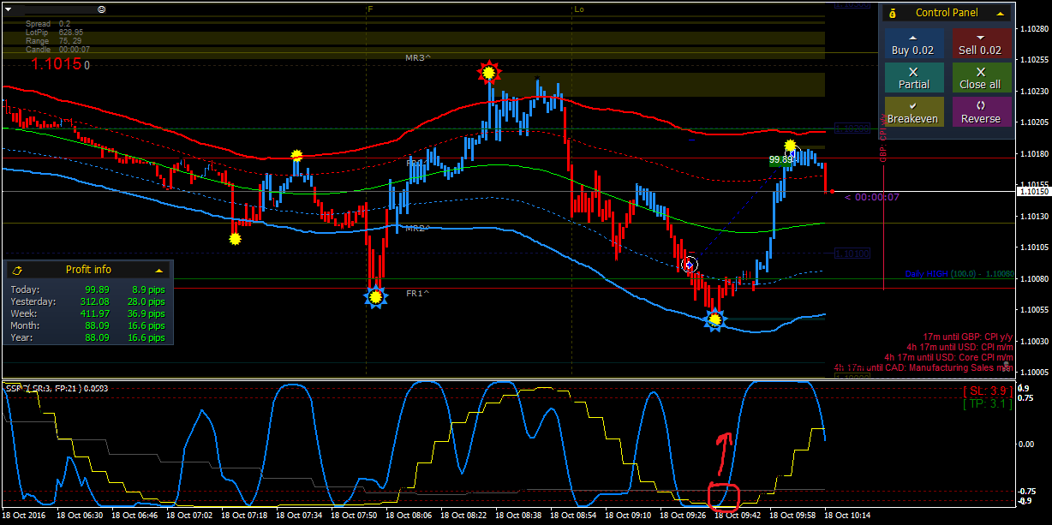Click the Candle 00:00:07 info line
1052x525 pixels.
coord(58,50)
